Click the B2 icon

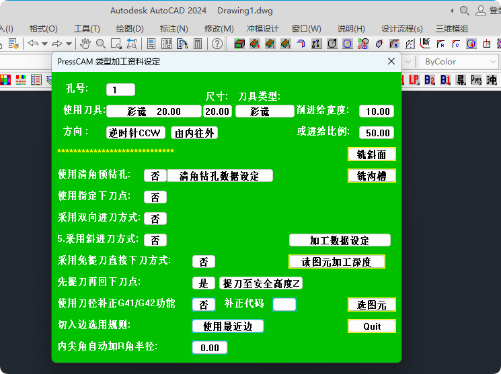click(430, 80)
